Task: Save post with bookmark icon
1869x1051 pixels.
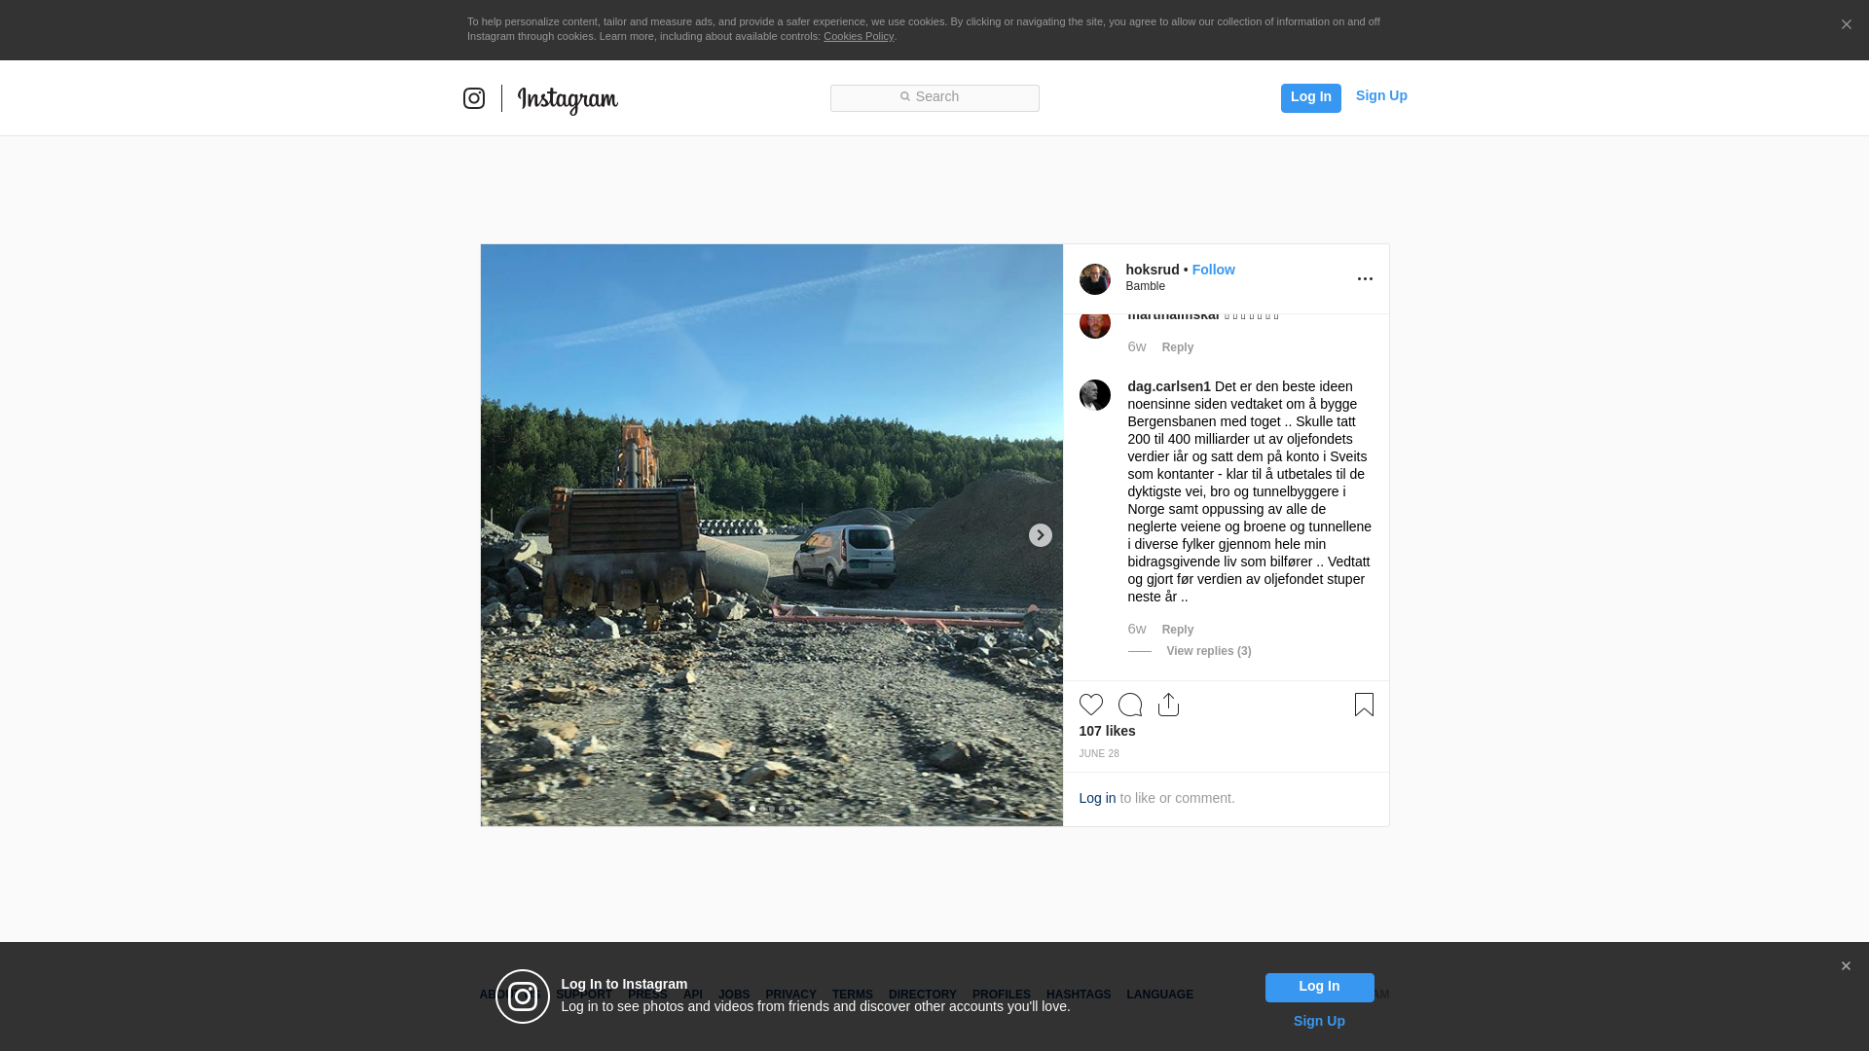Action: [x=1364, y=705]
